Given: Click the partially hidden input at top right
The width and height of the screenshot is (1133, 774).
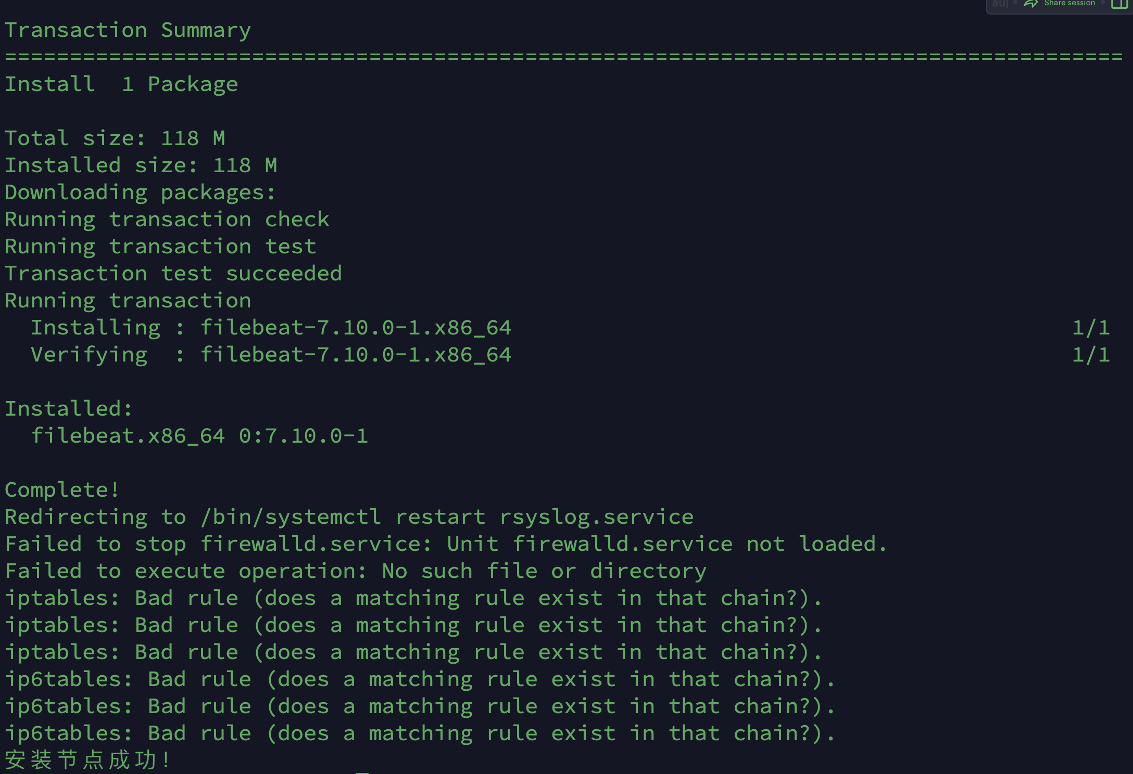Looking at the screenshot, I should [x=1000, y=4].
